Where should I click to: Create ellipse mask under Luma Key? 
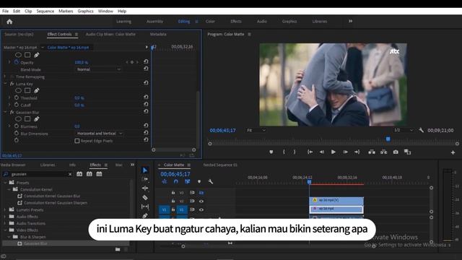[18, 90]
